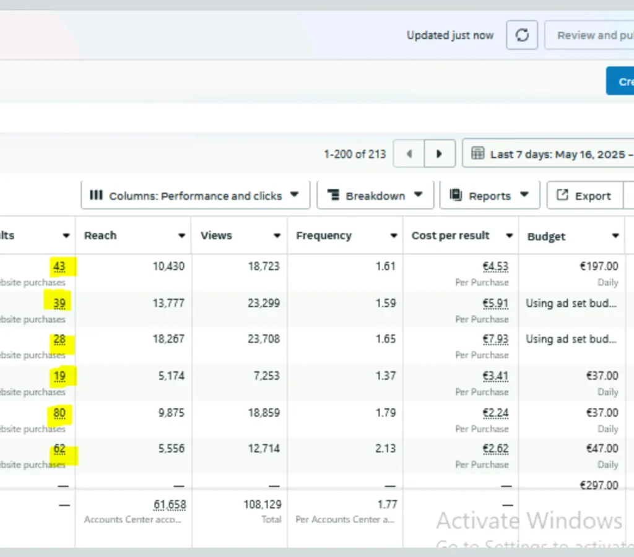This screenshot has width=634, height=557.
Task: Open the Reach column header menu
Action: point(182,236)
